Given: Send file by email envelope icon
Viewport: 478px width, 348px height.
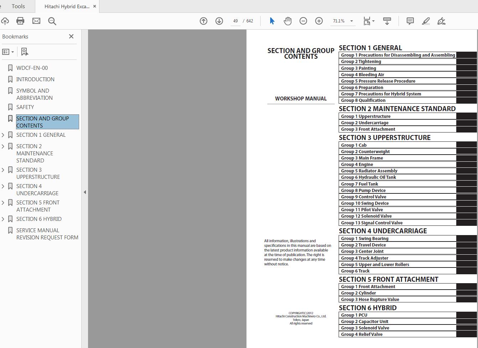Looking at the screenshot, I should click(x=36, y=21).
